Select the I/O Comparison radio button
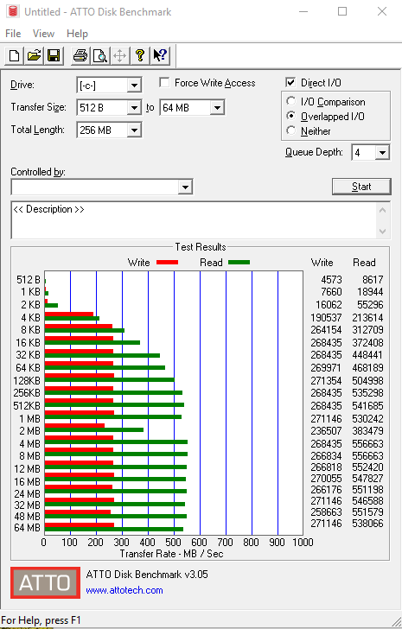402x629 pixels. click(291, 101)
